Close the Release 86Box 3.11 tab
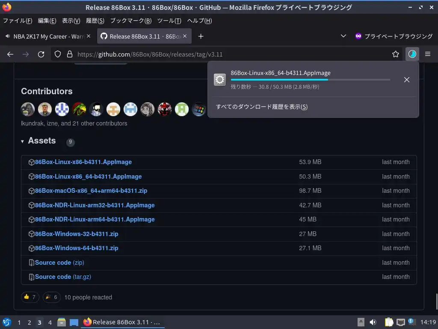This screenshot has width=438, height=329. 185,36
